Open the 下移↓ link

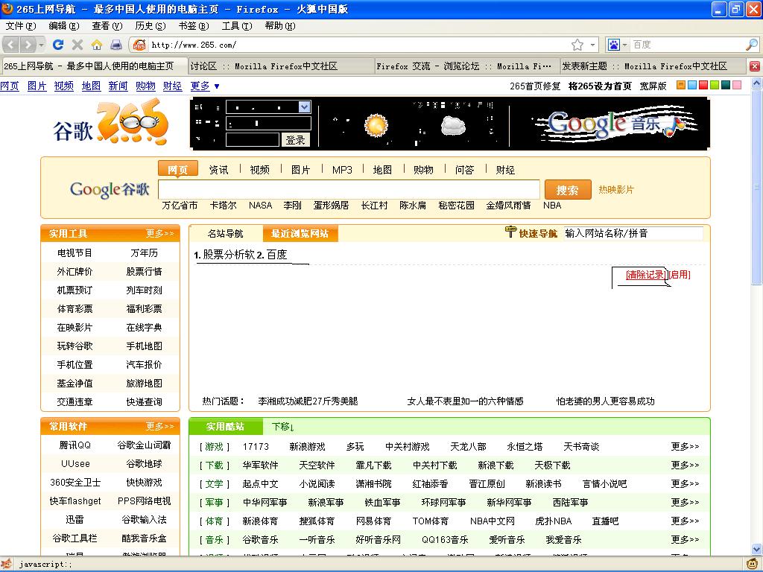pyautogui.click(x=282, y=427)
